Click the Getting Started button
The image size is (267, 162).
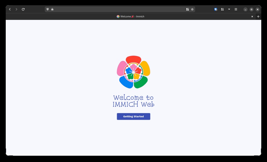click(x=133, y=117)
